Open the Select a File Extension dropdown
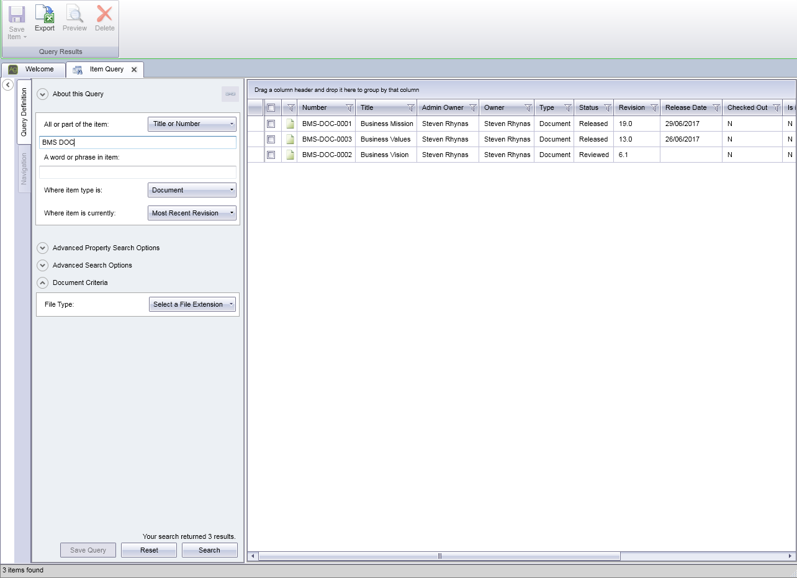 192,304
